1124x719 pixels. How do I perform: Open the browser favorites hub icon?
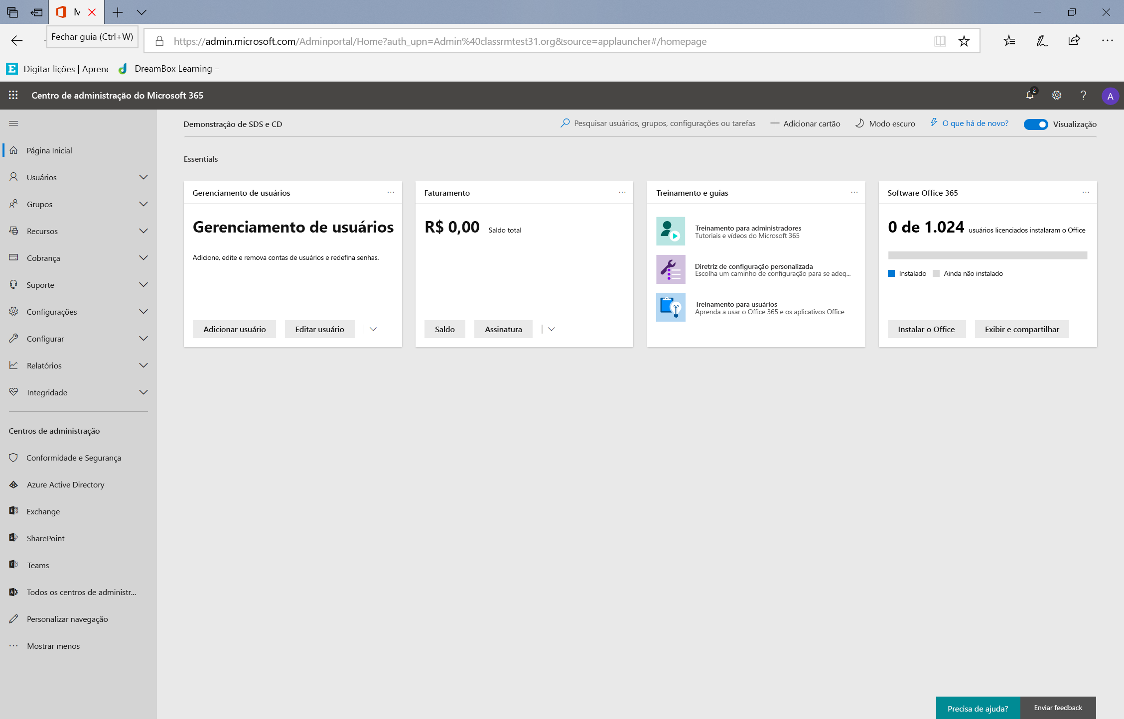[x=1009, y=41]
